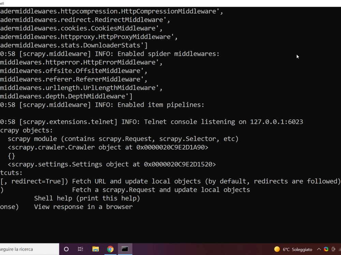Click the Telnet console listening line
Viewport: 341px width, 255px height.
152,122
